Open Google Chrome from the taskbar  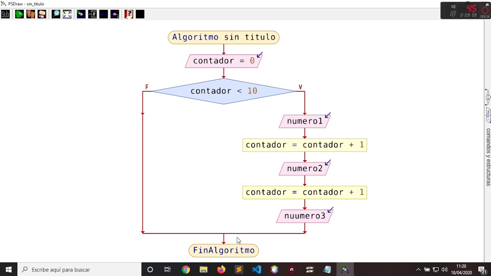tap(186, 269)
